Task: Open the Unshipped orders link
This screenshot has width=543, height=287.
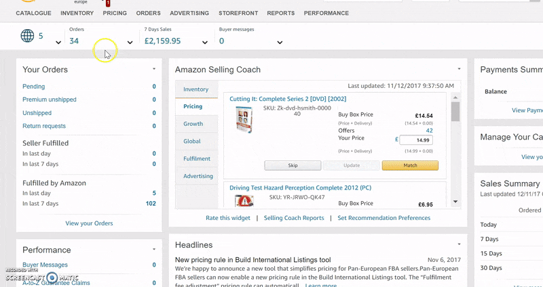Action: coord(37,113)
